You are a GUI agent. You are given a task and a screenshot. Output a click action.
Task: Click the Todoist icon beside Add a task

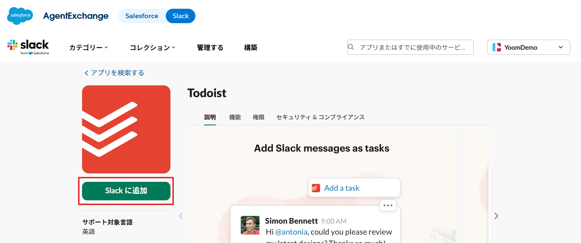(x=316, y=188)
